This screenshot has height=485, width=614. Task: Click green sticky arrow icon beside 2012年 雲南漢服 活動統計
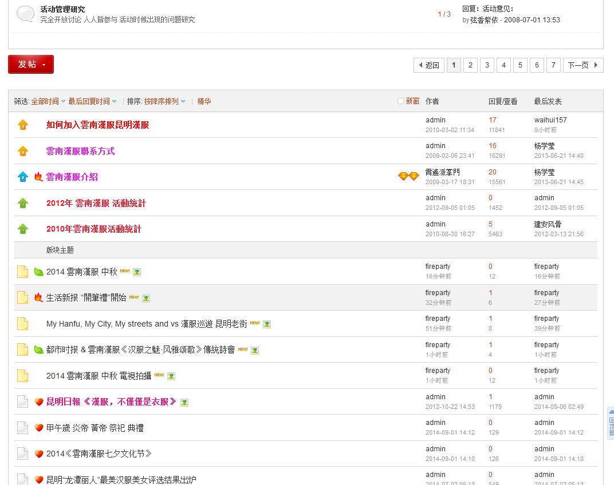pos(23,203)
